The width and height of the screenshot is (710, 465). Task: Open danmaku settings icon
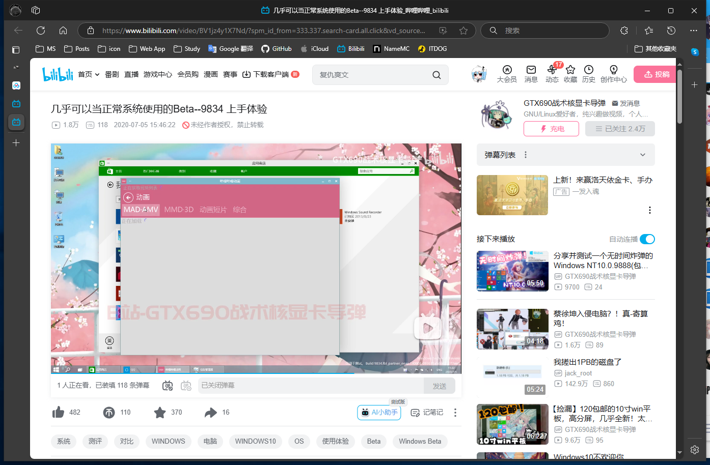(x=186, y=386)
